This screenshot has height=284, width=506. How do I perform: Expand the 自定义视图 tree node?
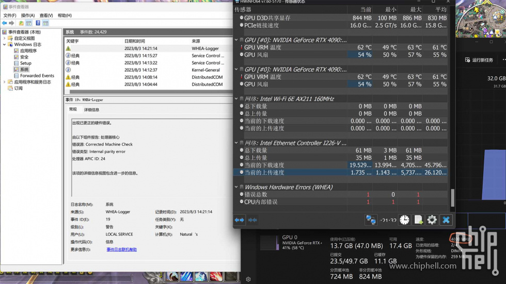click(4, 38)
